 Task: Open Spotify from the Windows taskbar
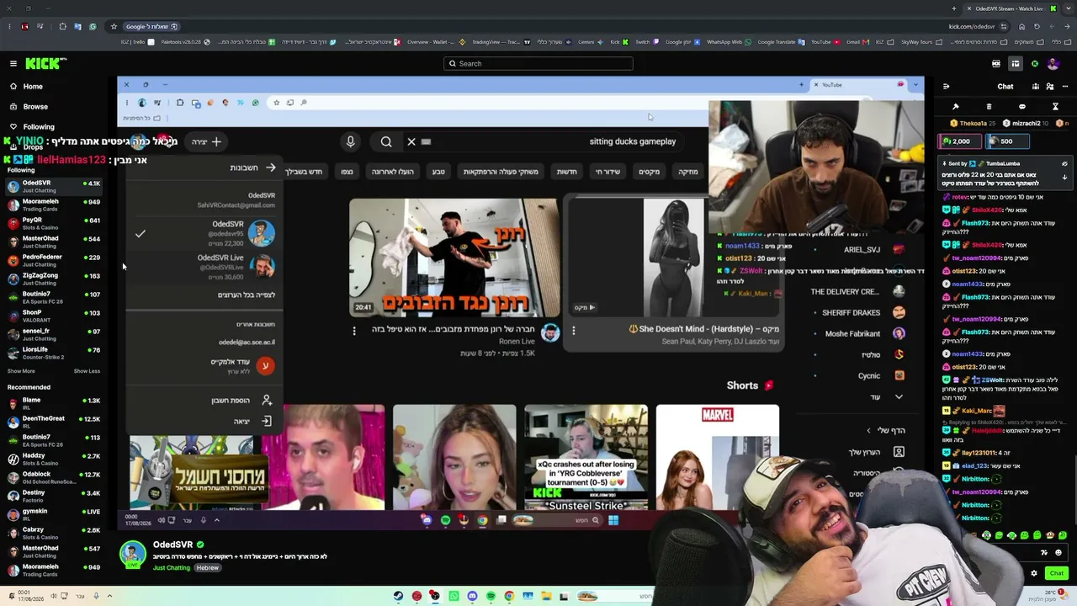[x=491, y=596]
